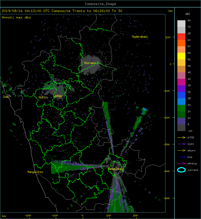Image resolution: width=201 pixels, height=219 pixels.
Task: Click the 5 dBZ slate purple swatch
Action: coord(181,121)
